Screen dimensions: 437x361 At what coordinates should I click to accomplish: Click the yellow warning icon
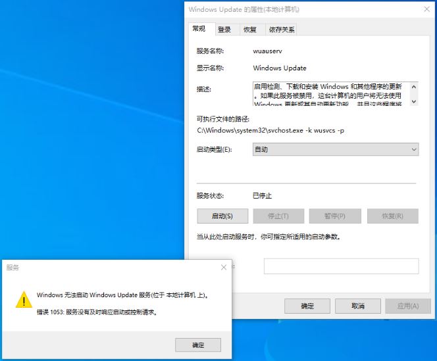tap(24, 300)
